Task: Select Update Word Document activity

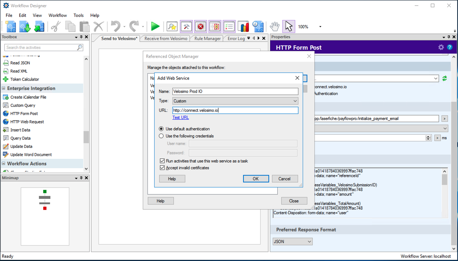Action: 31,155
